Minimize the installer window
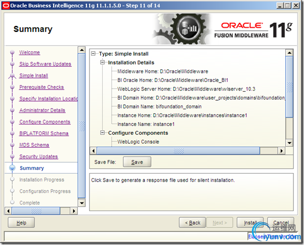The image size is (304, 245). click(x=280, y=6)
